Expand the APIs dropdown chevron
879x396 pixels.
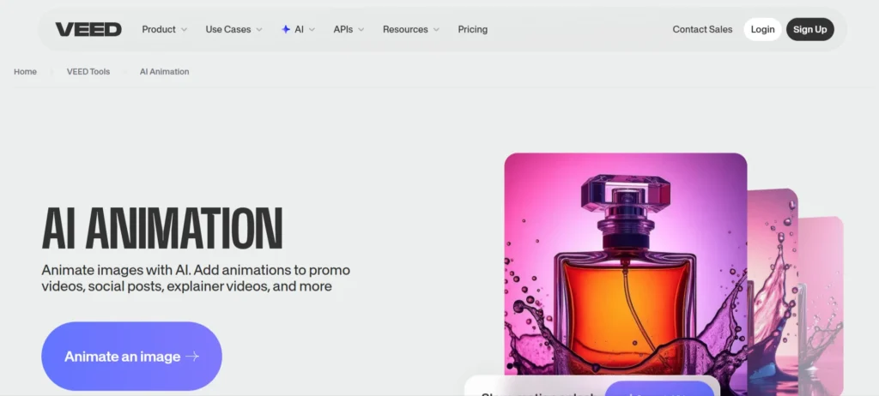point(361,30)
